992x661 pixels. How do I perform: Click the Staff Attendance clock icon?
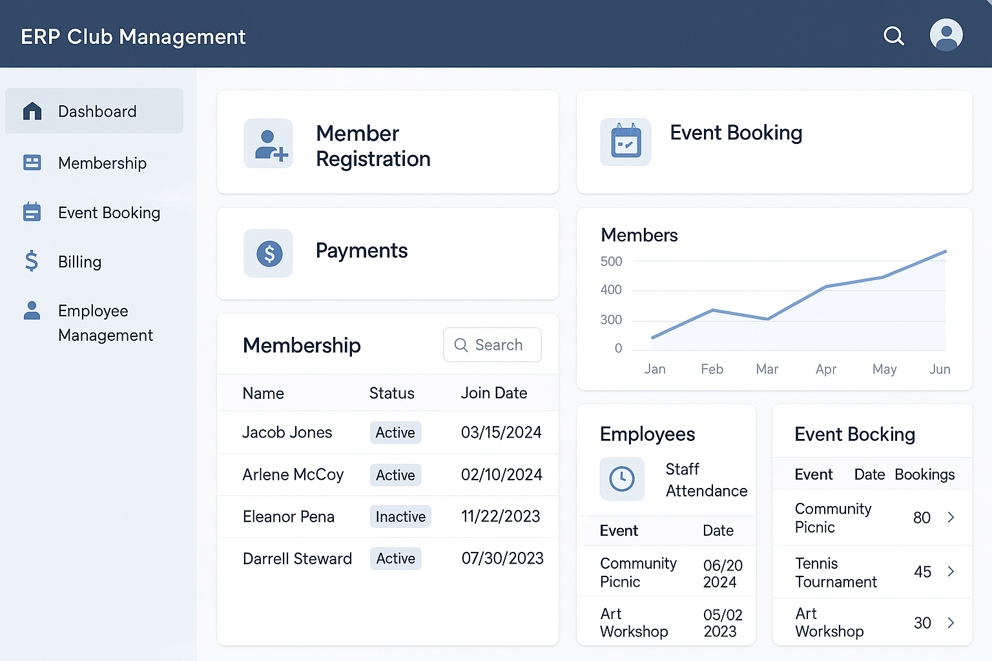click(x=622, y=479)
